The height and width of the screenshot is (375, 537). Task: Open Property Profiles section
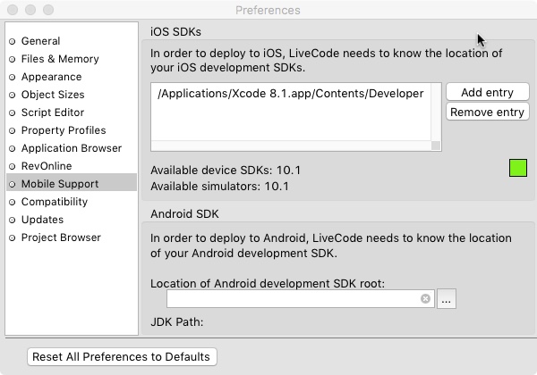tap(64, 130)
